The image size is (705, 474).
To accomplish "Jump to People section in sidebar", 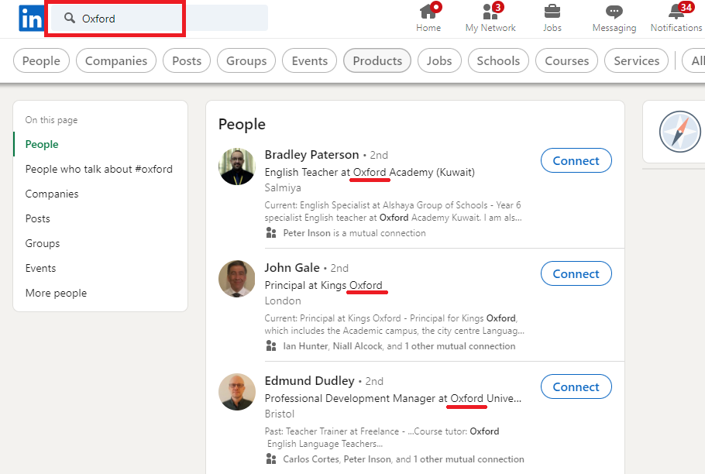I will pos(42,144).
